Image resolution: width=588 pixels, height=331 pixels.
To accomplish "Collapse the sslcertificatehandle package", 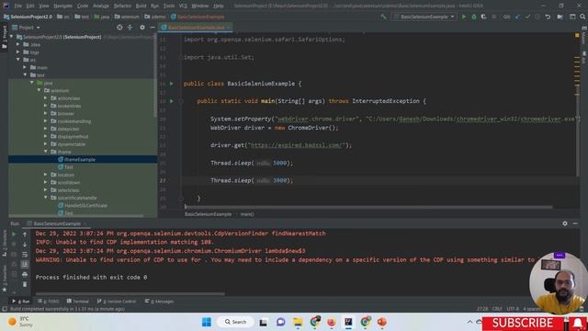I will (46, 198).
